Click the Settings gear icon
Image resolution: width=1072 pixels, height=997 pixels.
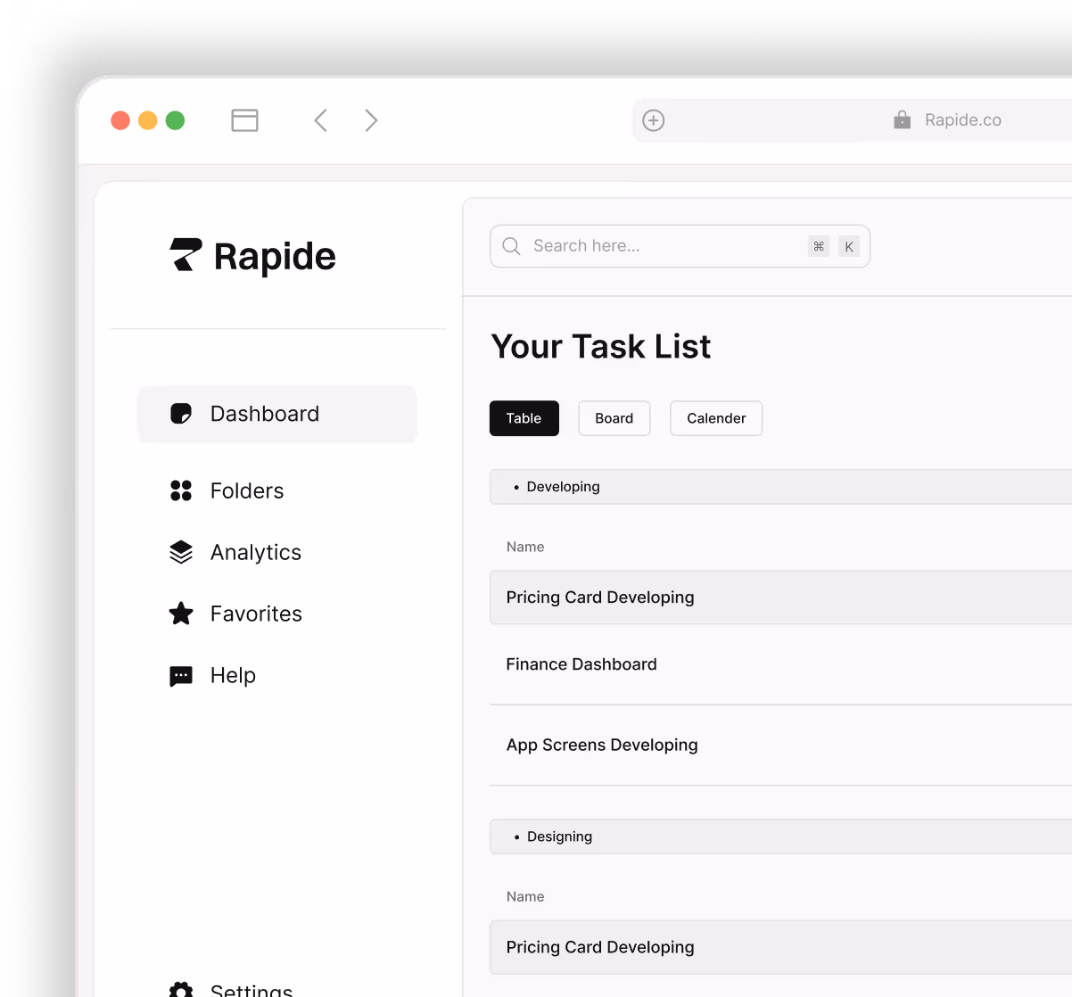click(180, 990)
